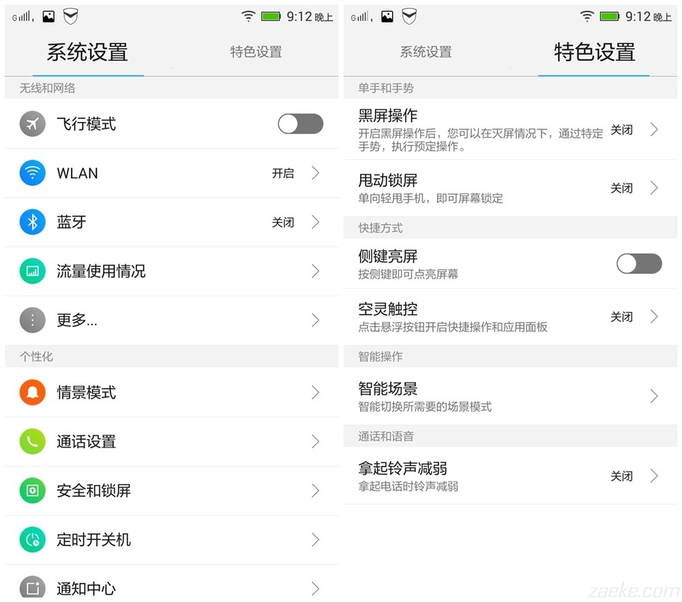Tap the airplane mode icon
Viewport: 682px width, 602px height.
pos(32,123)
